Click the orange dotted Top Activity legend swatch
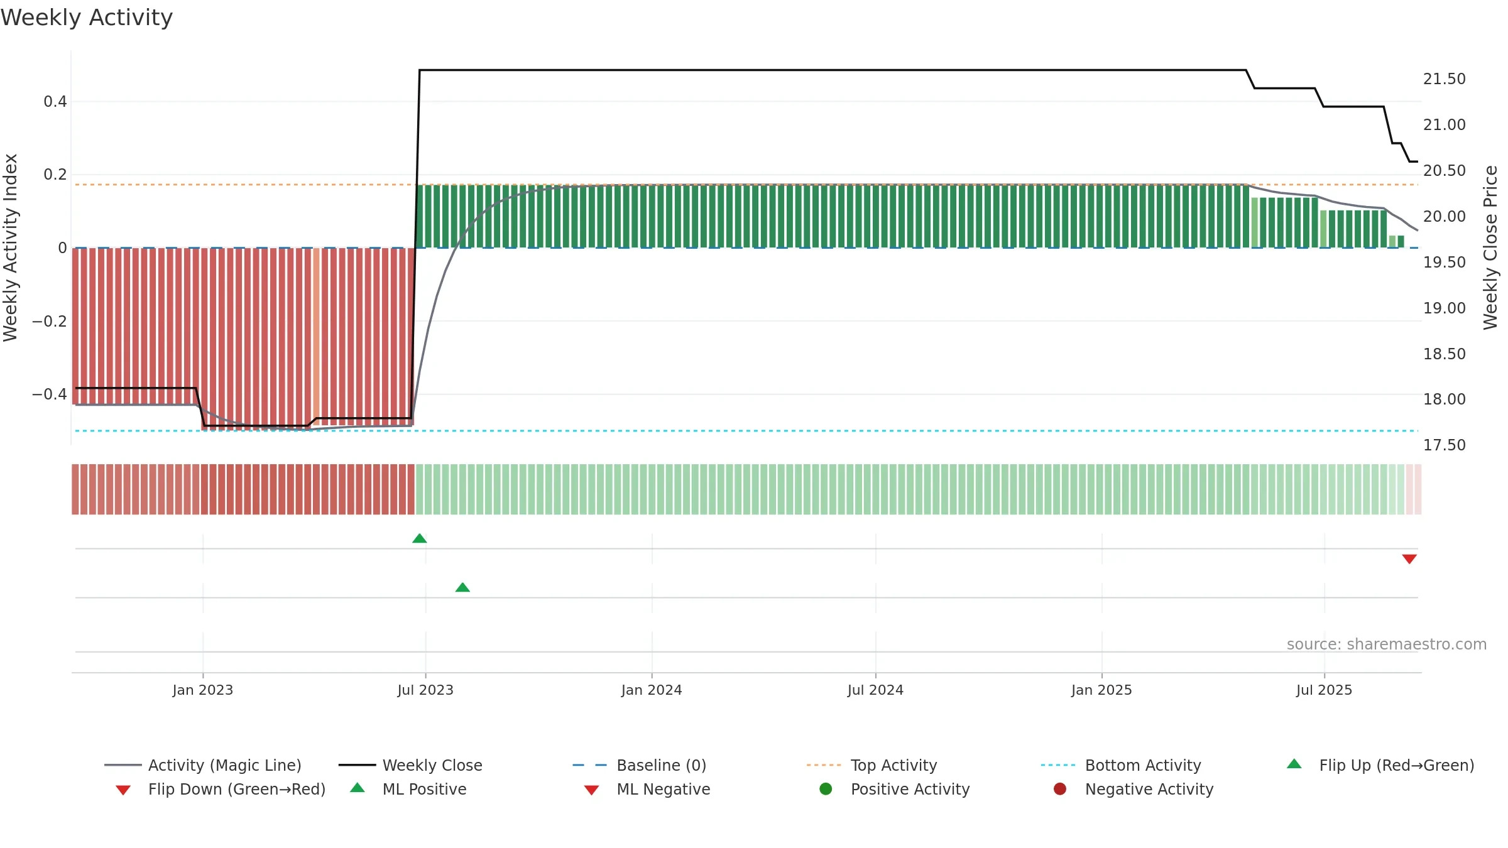 [x=824, y=765]
